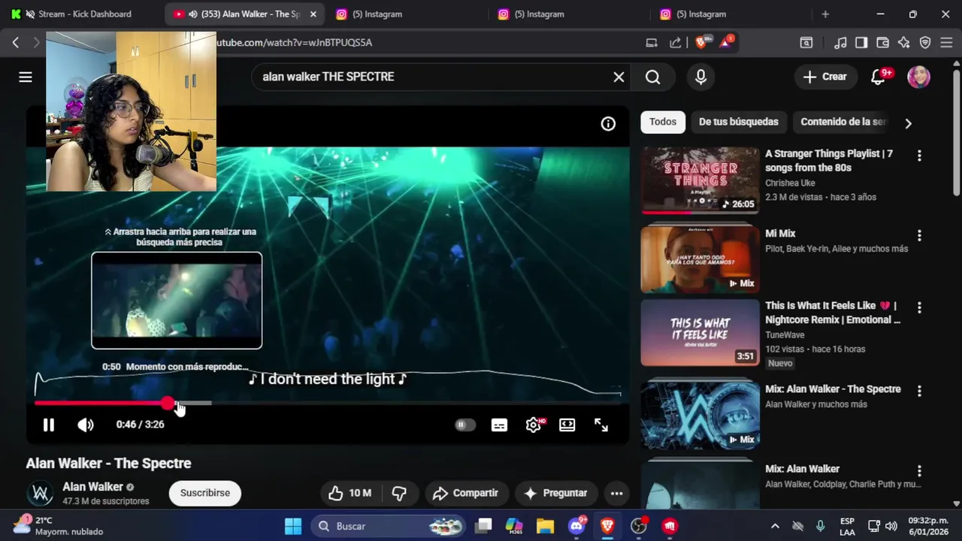The width and height of the screenshot is (962, 541).
Task: Pause the video playback
Action: 48,425
